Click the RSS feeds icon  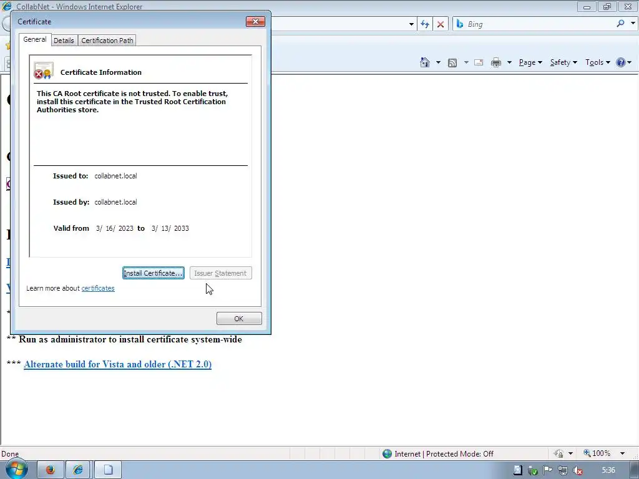point(452,62)
